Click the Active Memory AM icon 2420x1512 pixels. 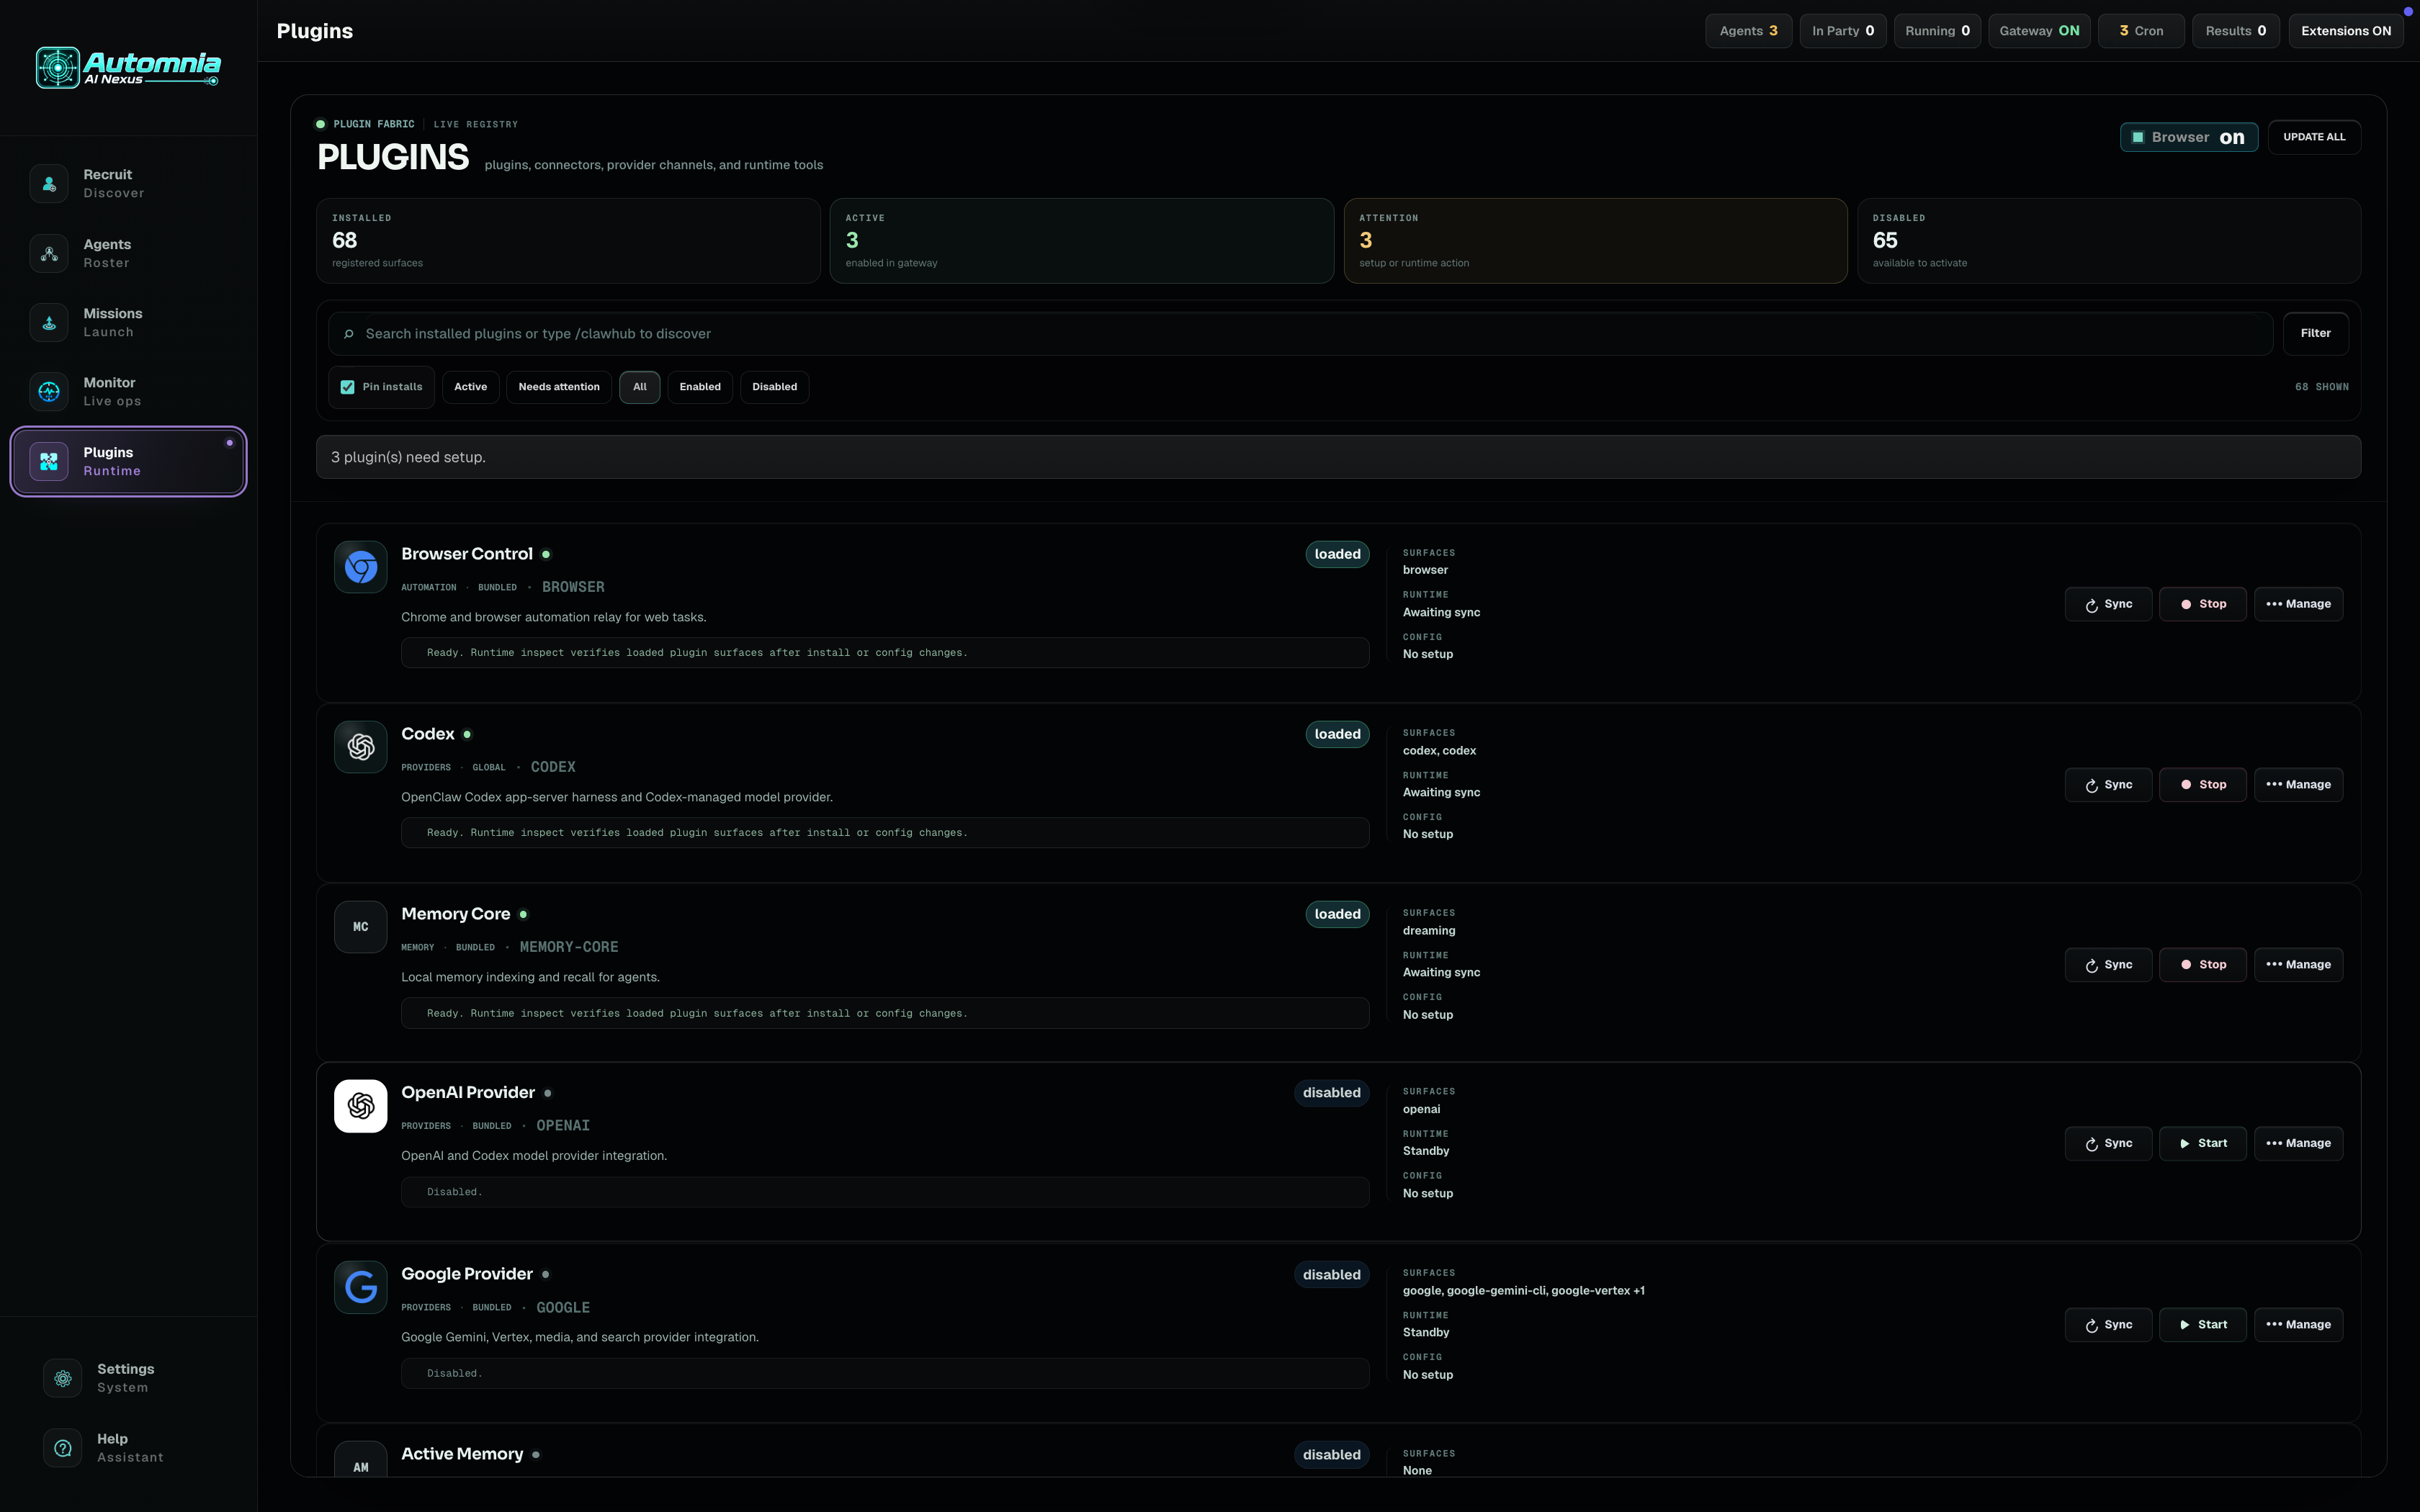pyautogui.click(x=361, y=1460)
